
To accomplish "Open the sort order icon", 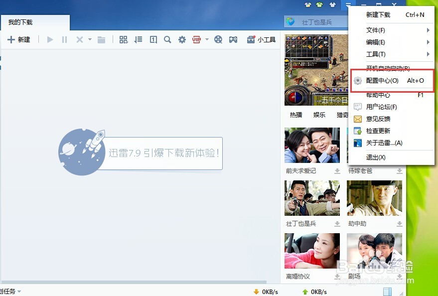I will coord(138,40).
